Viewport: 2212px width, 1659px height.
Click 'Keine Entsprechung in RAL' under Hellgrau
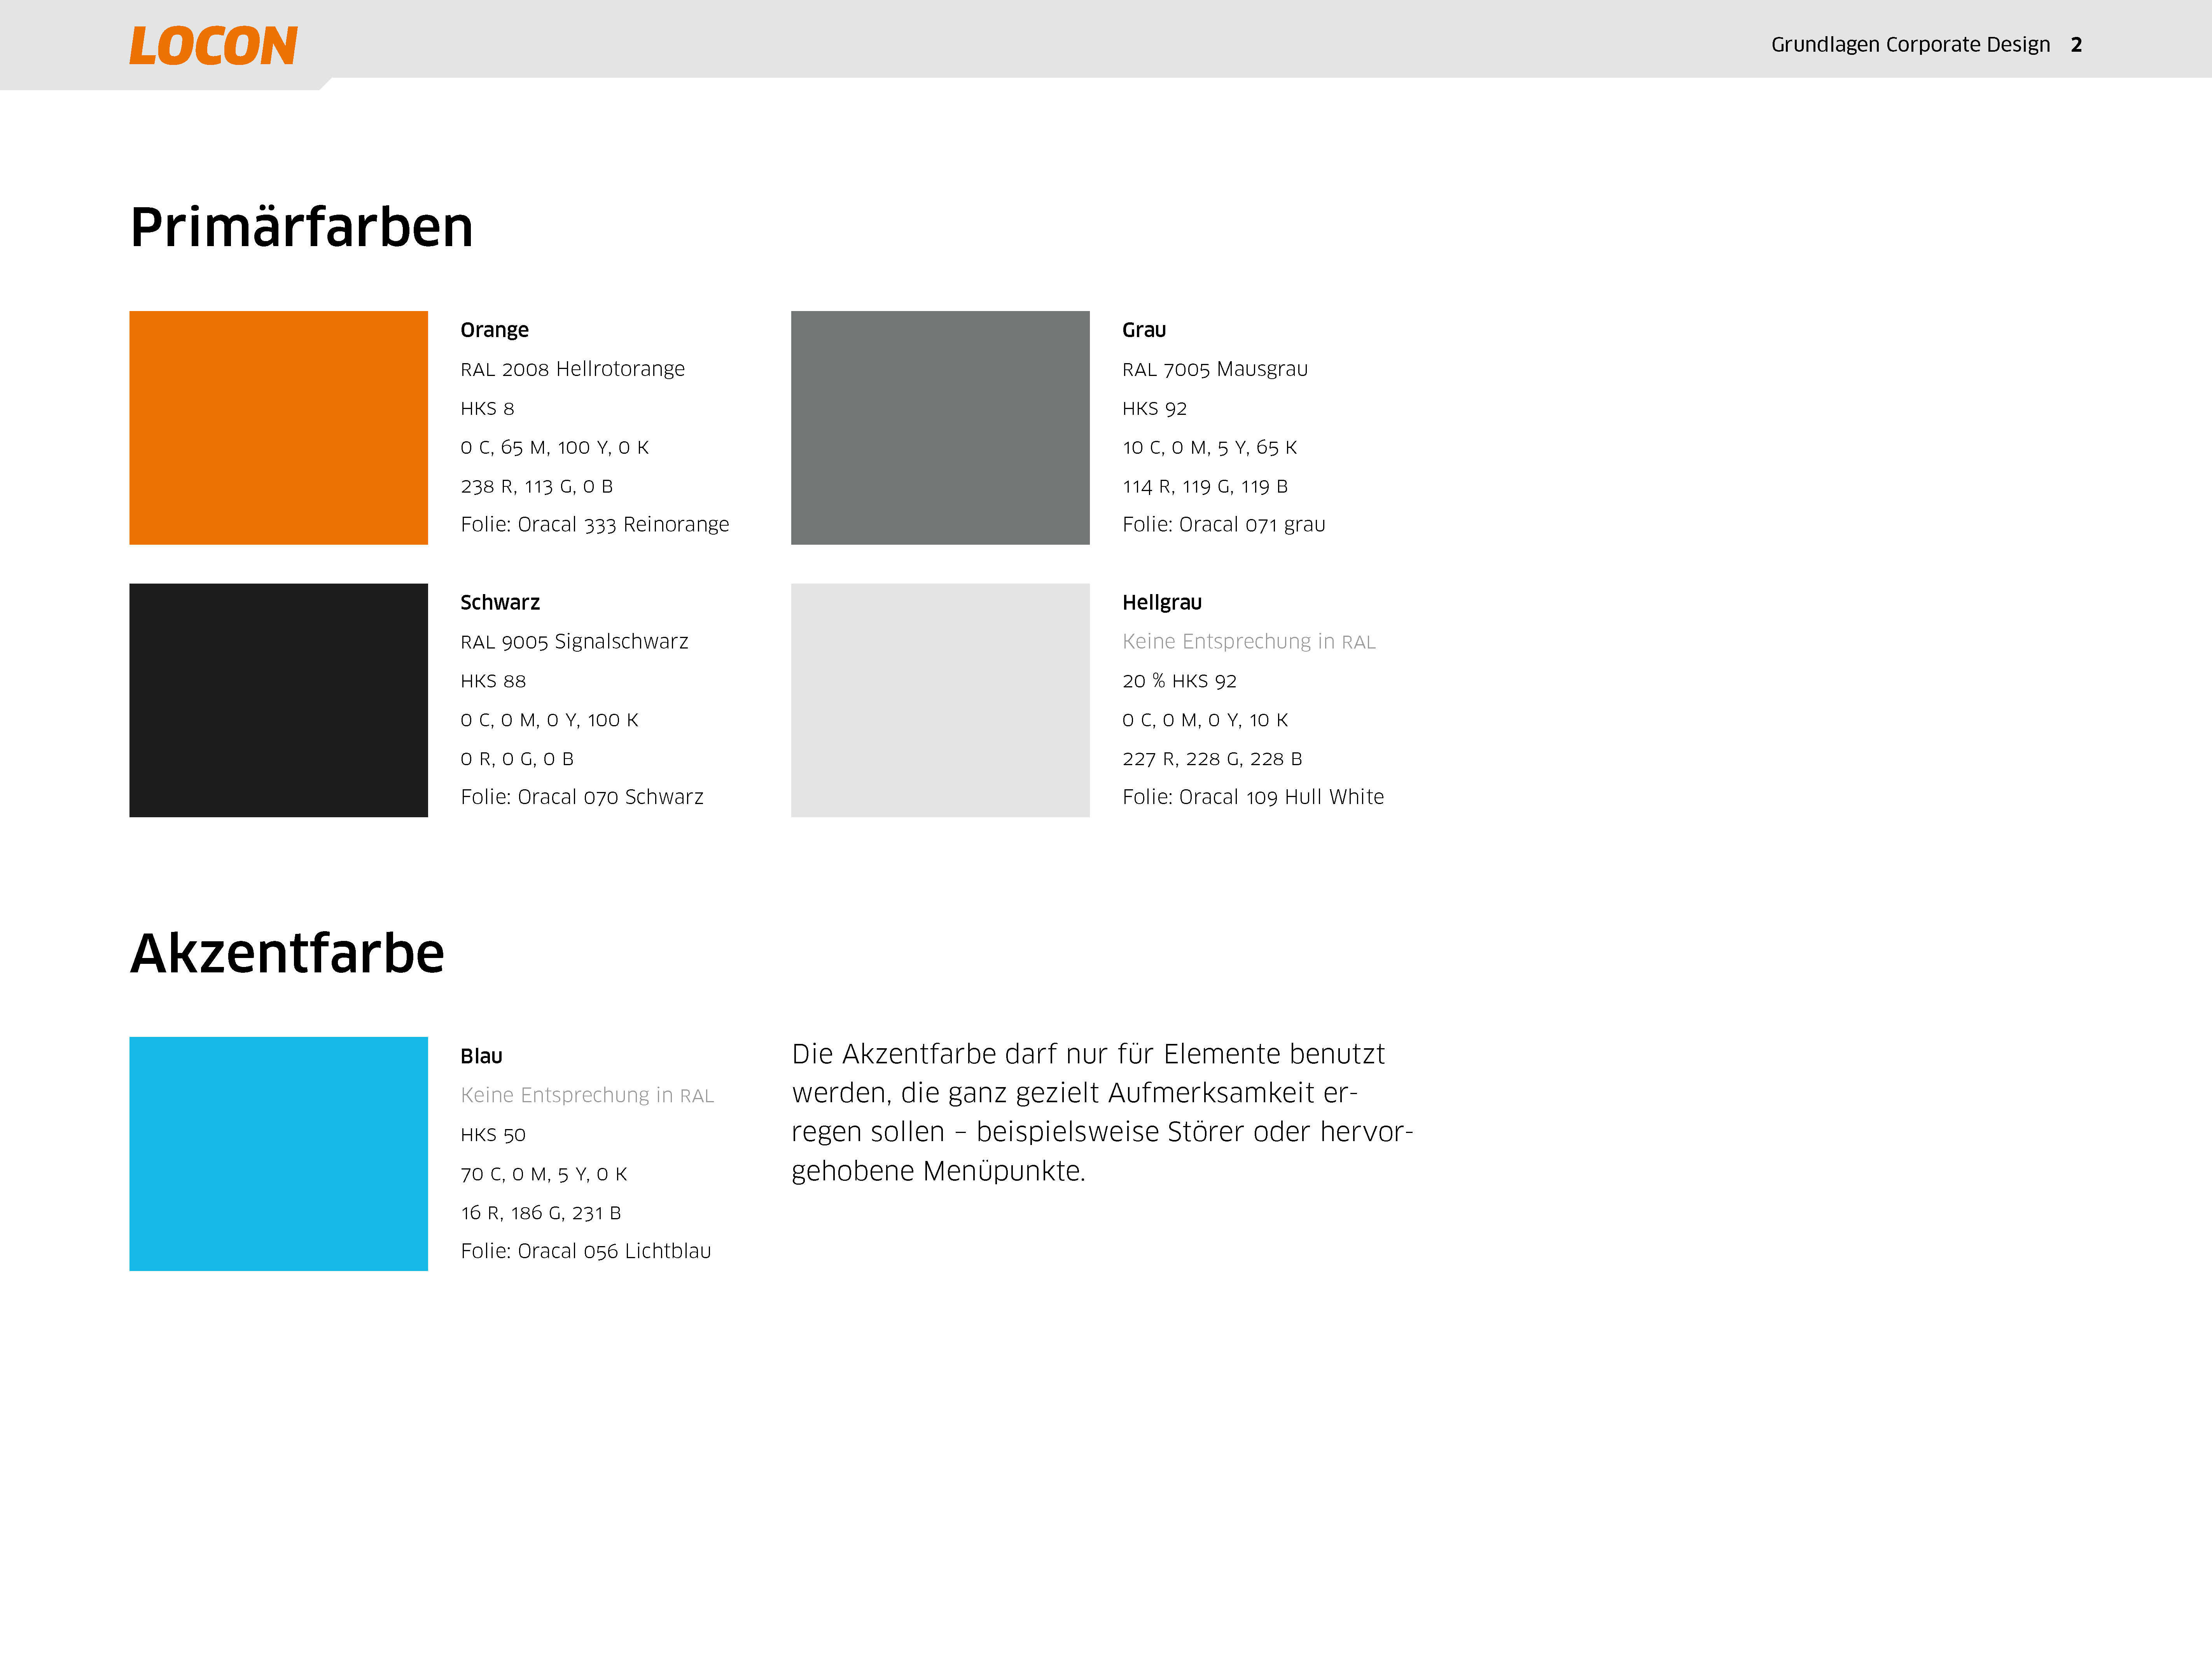1249,642
